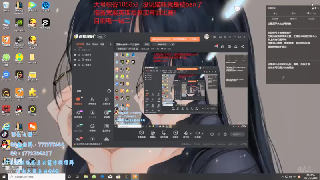
Task: Click the Windows search box in taskbar
Action: point(37,176)
